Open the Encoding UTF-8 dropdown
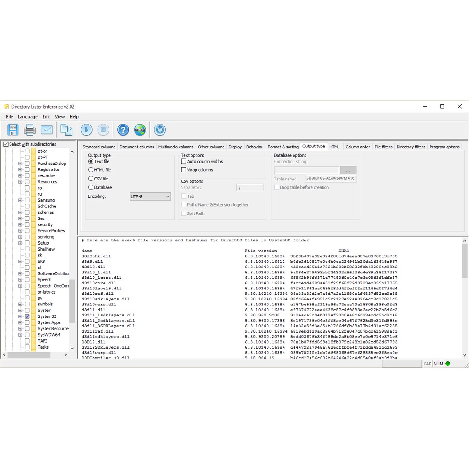The image size is (469, 469). pos(150,196)
